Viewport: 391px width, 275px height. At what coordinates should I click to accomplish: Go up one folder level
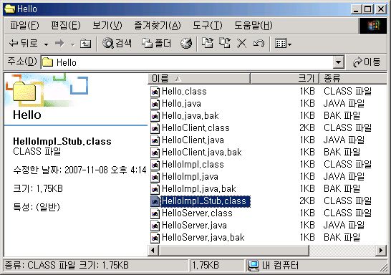(85, 44)
